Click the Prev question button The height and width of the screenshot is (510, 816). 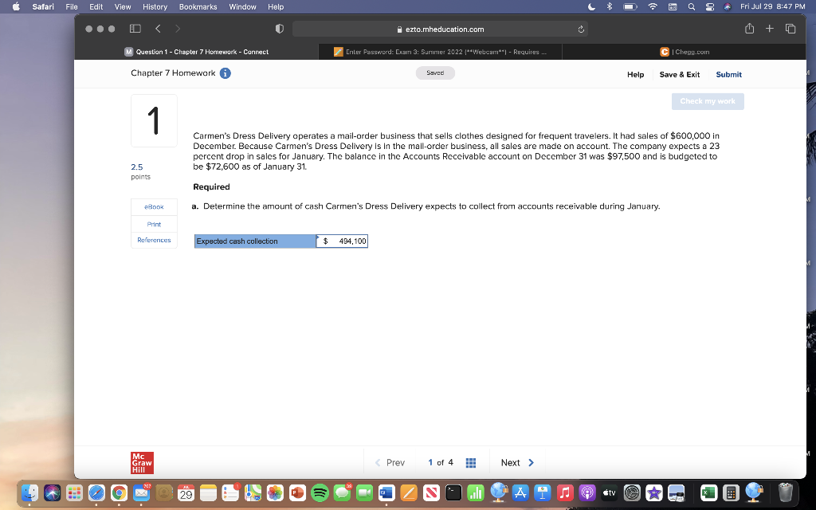click(x=390, y=463)
